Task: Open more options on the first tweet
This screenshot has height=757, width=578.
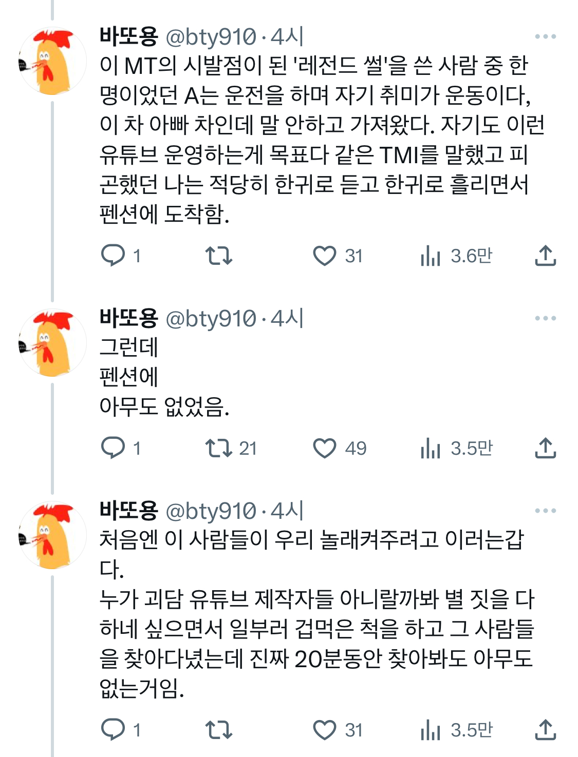Action: (545, 36)
